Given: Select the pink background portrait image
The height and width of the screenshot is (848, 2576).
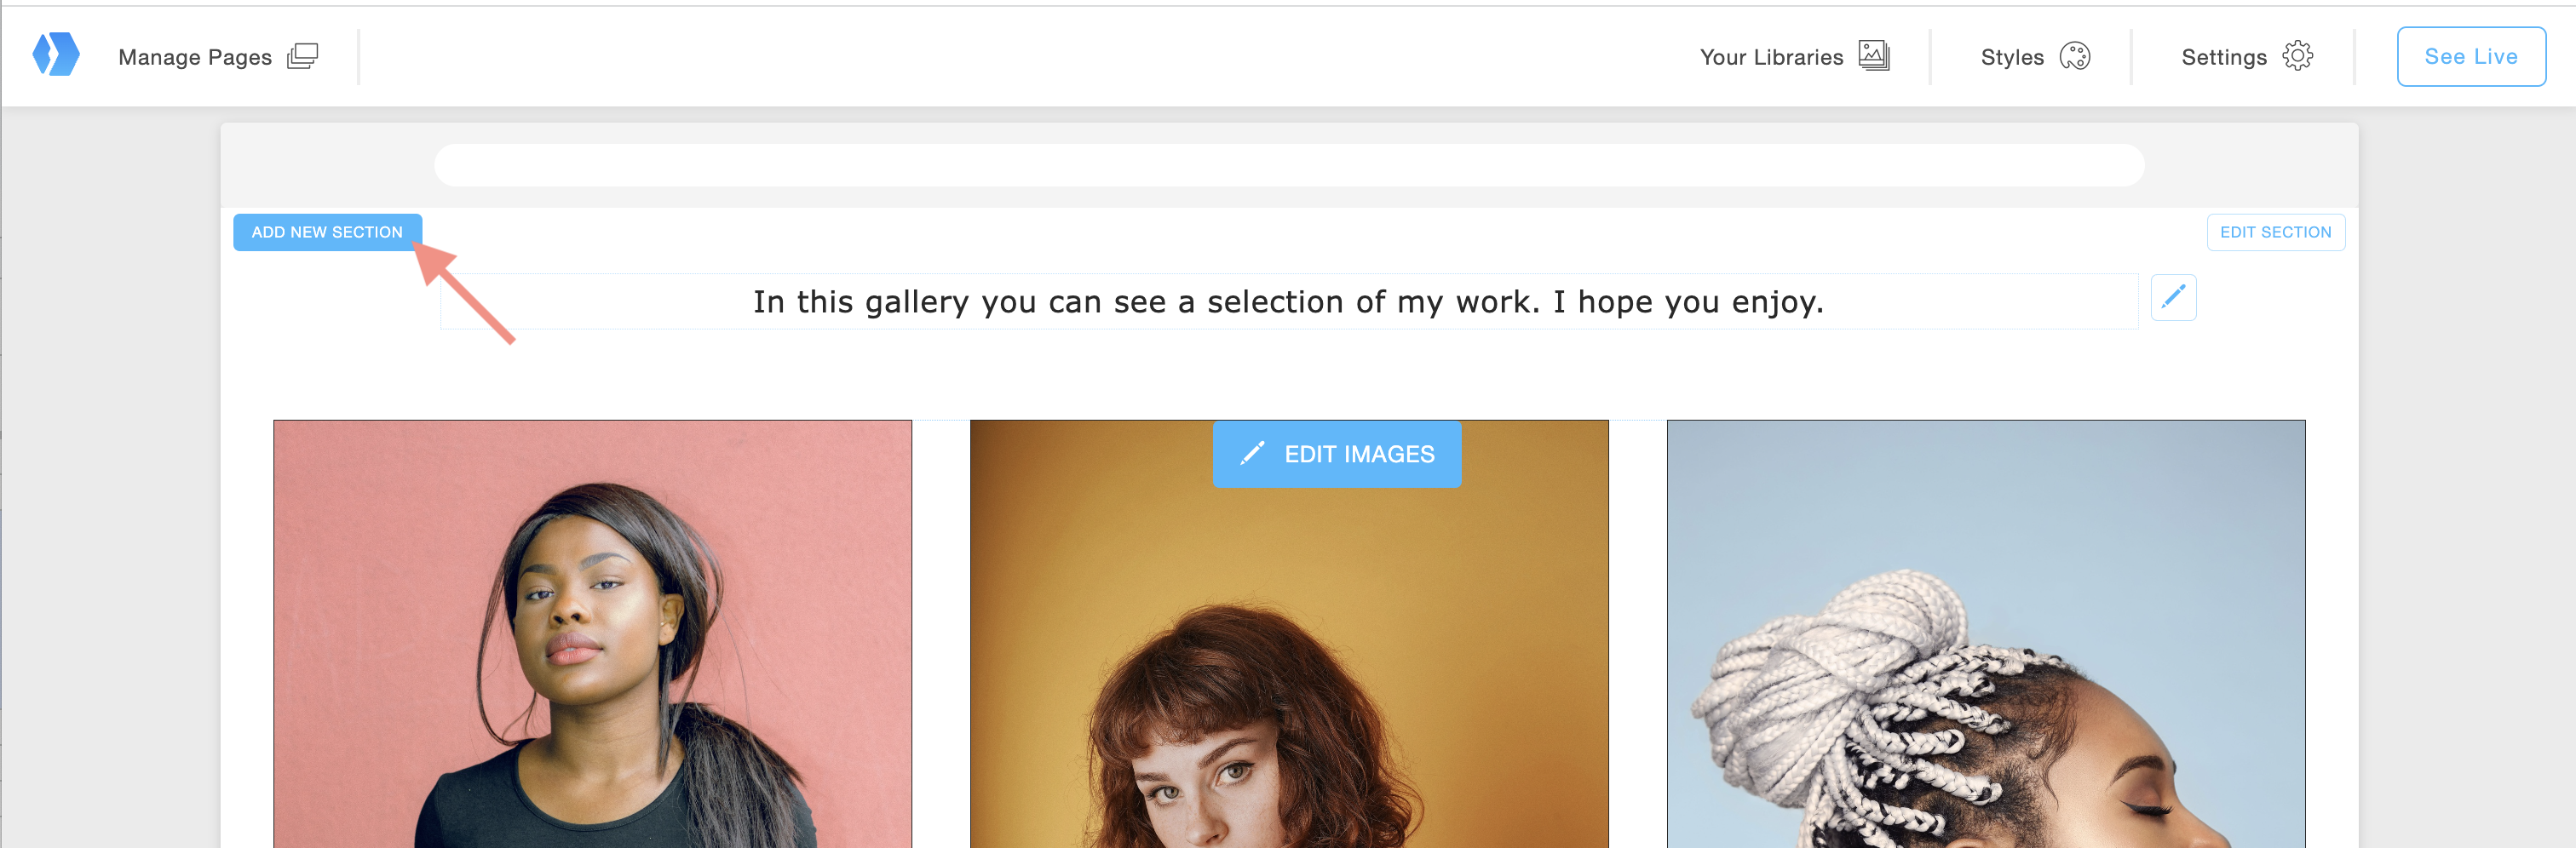Looking at the screenshot, I should click(592, 640).
